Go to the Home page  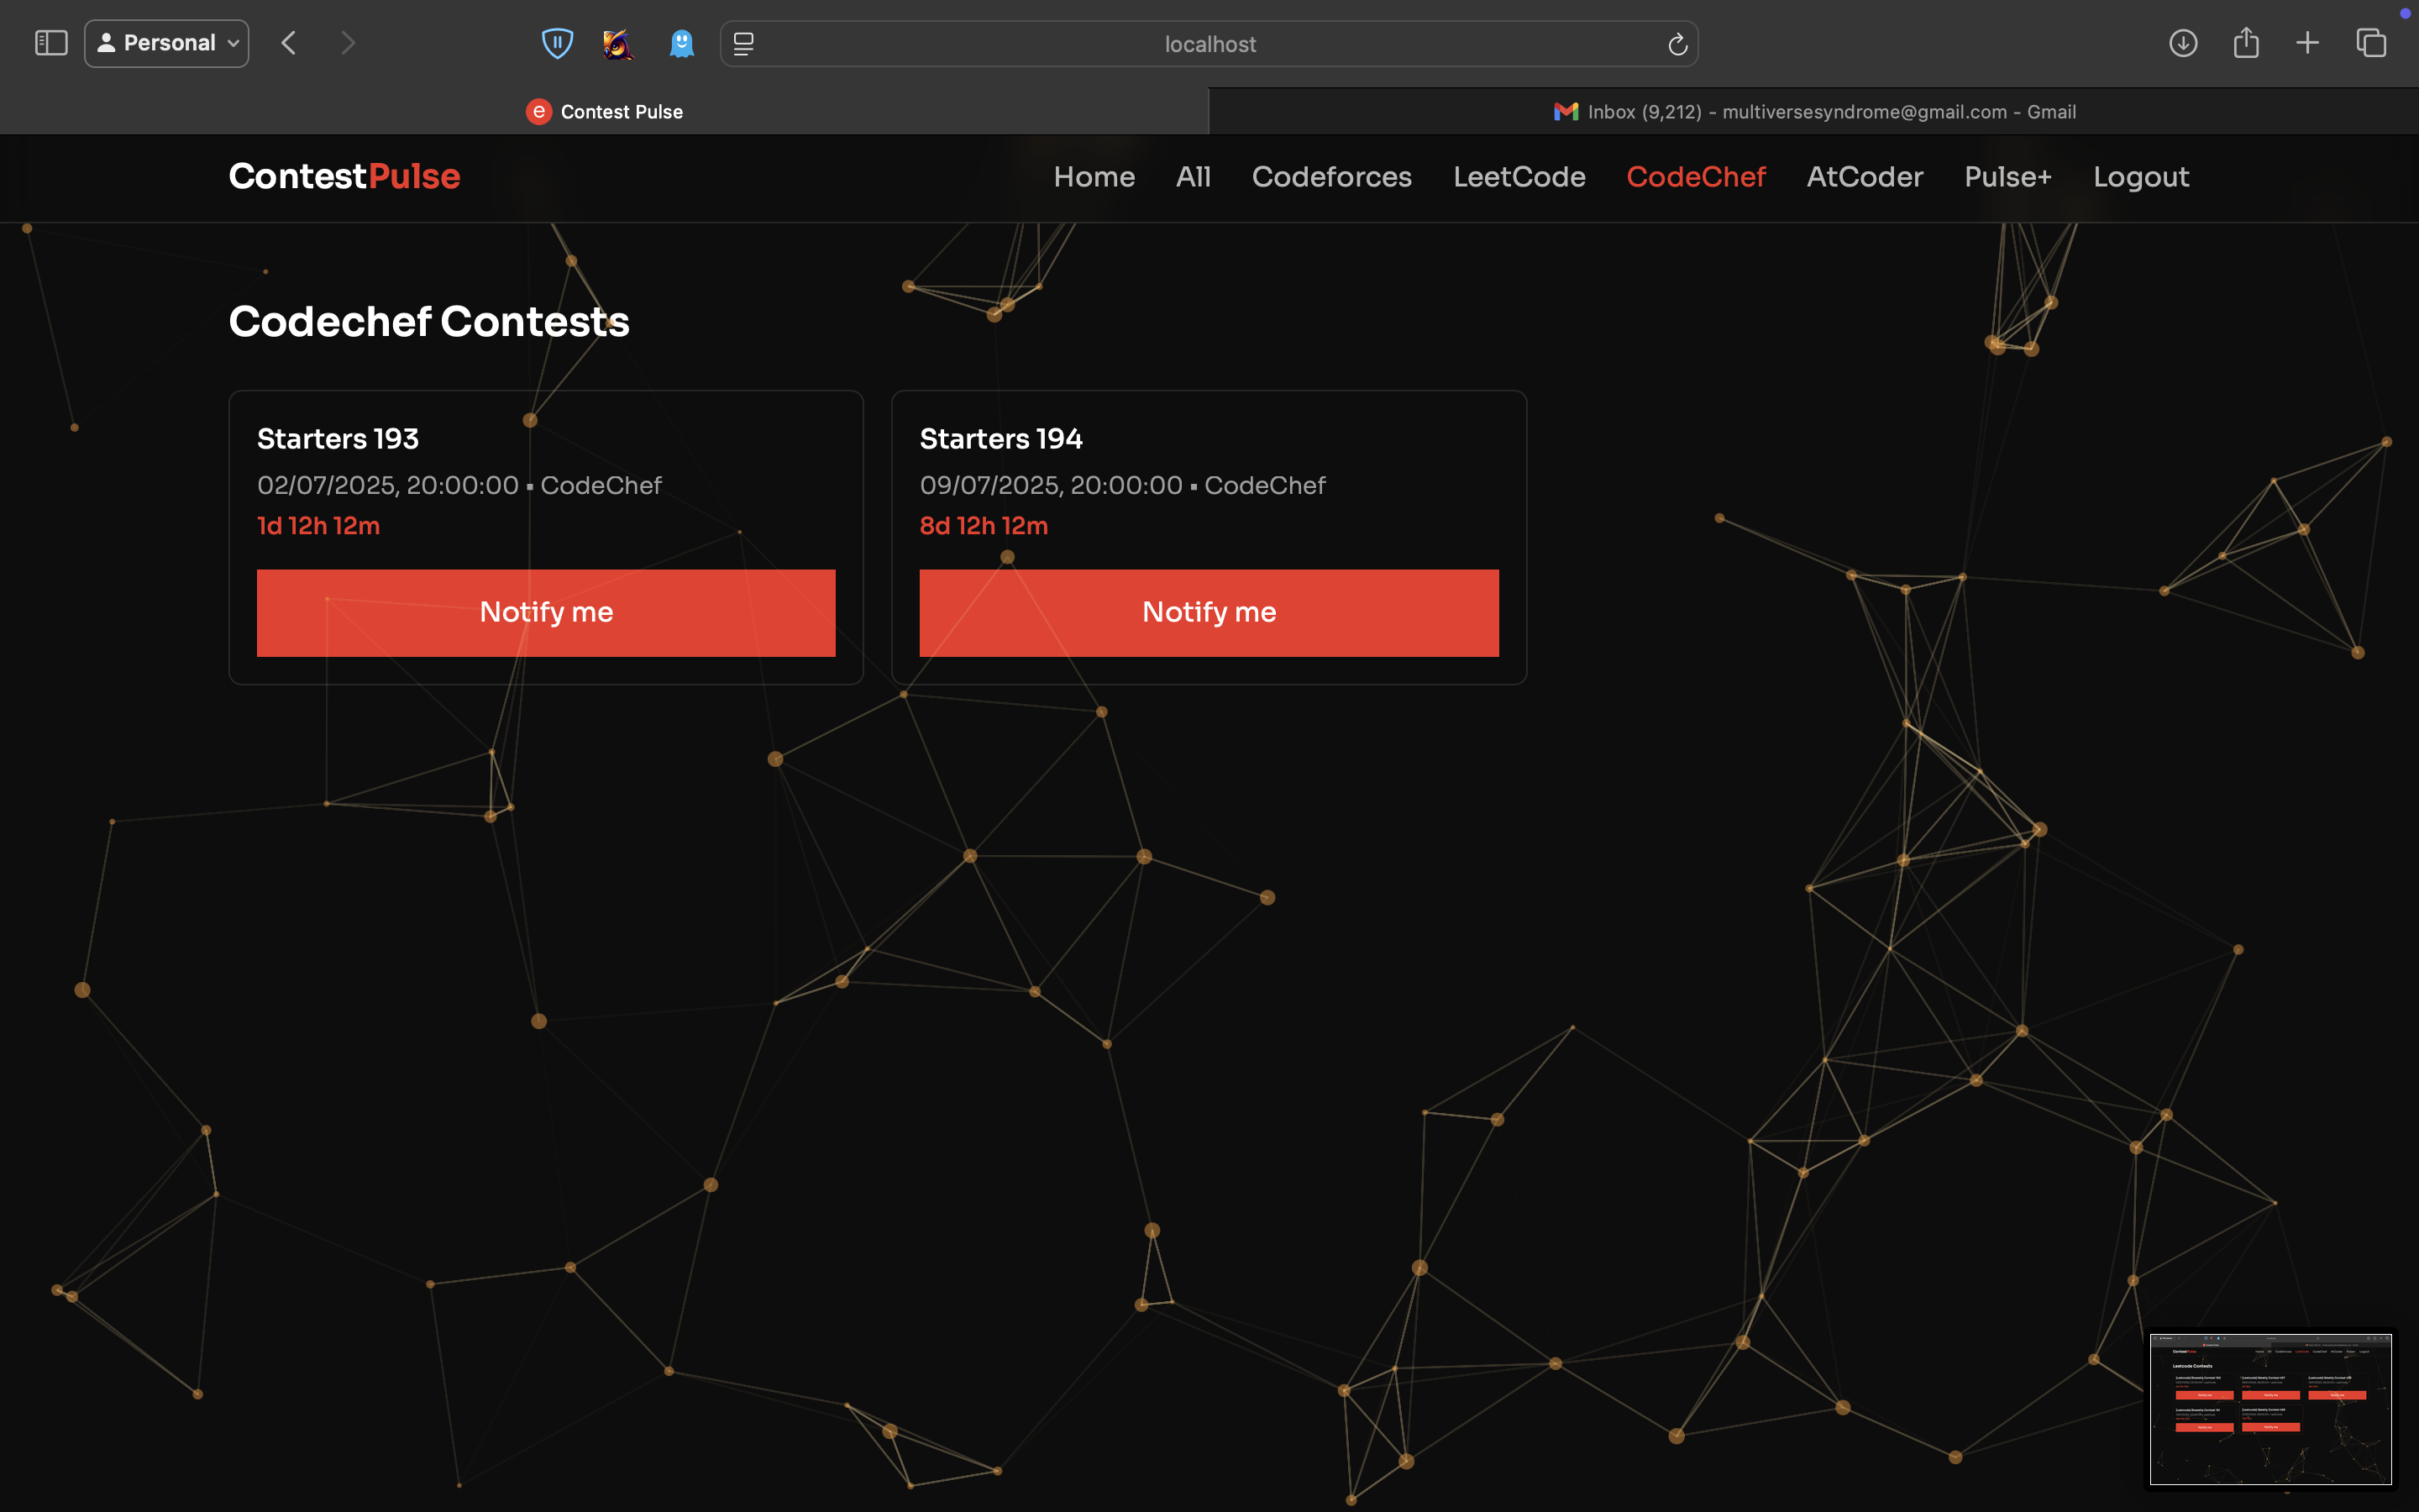coord(1094,177)
